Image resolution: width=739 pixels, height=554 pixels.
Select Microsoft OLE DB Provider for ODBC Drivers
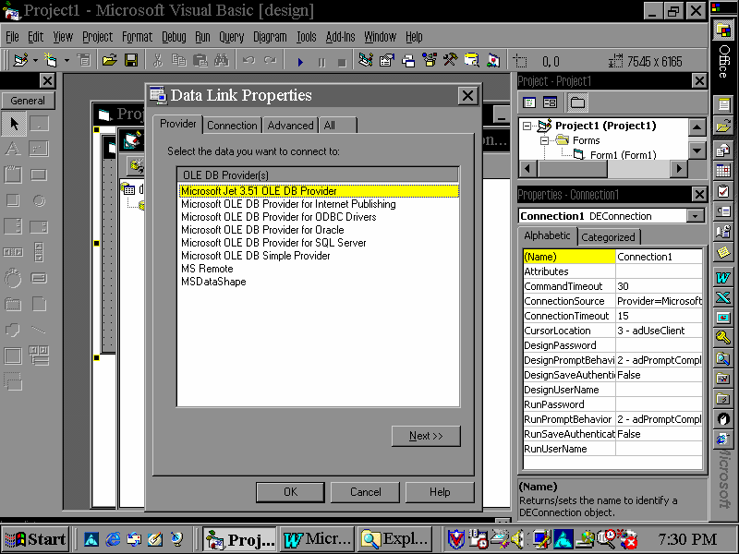click(x=279, y=217)
